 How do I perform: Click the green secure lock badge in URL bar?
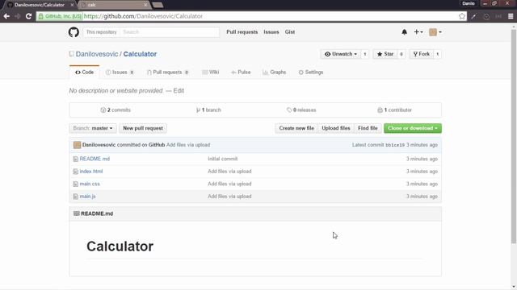(60, 16)
